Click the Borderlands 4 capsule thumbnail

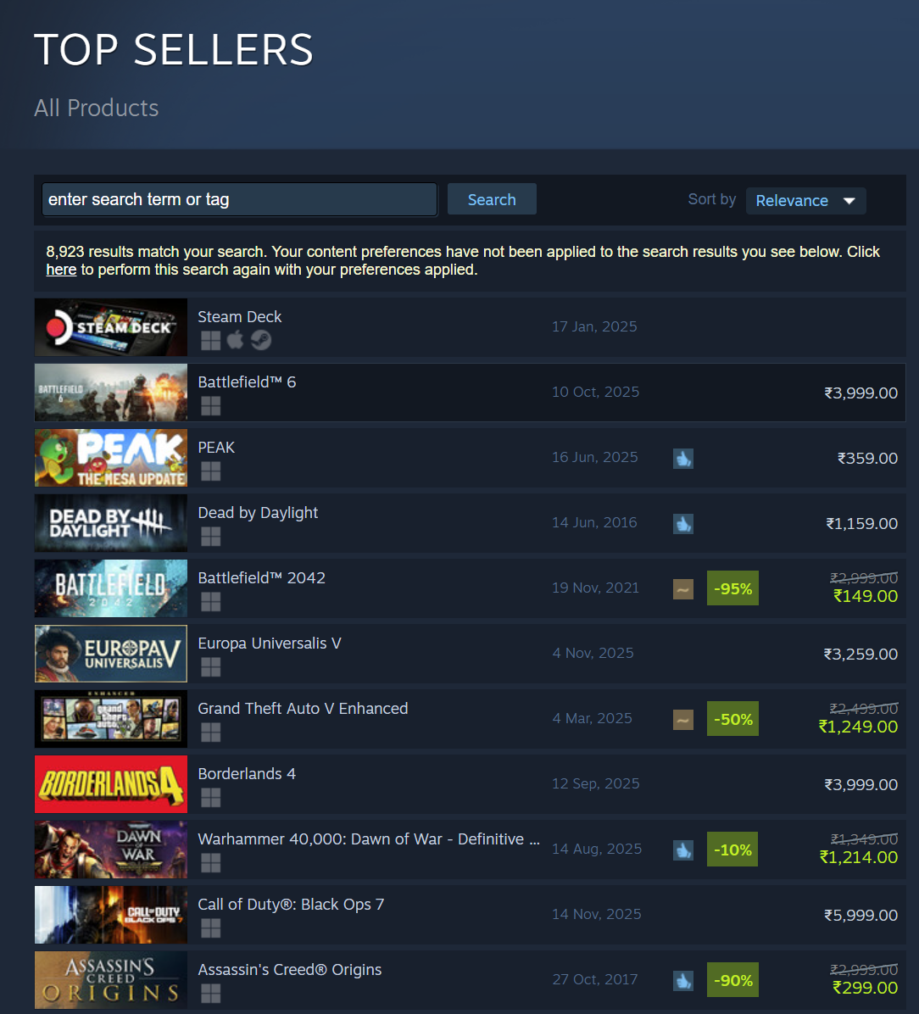click(110, 784)
